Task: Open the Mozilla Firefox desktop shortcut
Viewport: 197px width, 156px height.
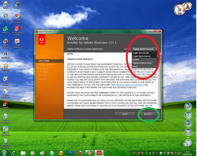Action: pyautogui.click(x=6, y=44)
